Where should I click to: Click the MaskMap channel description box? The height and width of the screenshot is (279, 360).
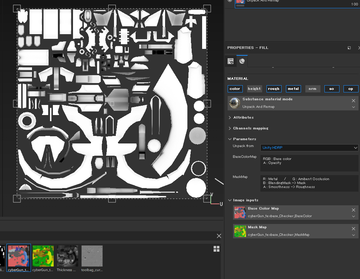309,183
